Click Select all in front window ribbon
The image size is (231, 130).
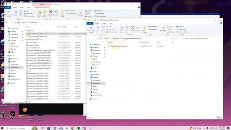pyautogui.click(x=180, y=26)
